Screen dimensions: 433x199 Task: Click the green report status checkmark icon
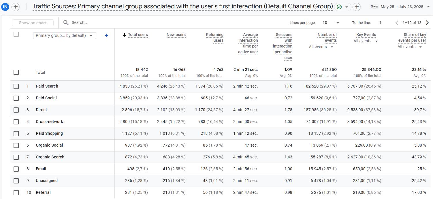point(339,7)
